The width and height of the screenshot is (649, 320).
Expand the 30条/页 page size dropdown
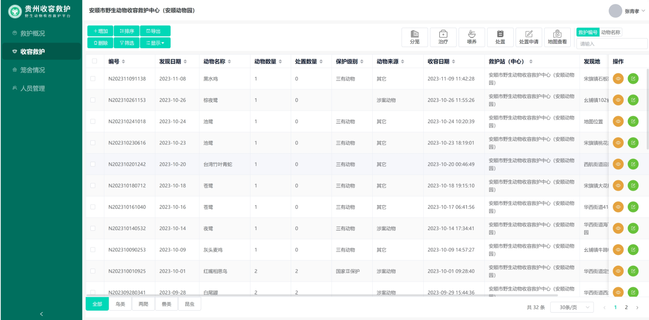coord(572,307)
